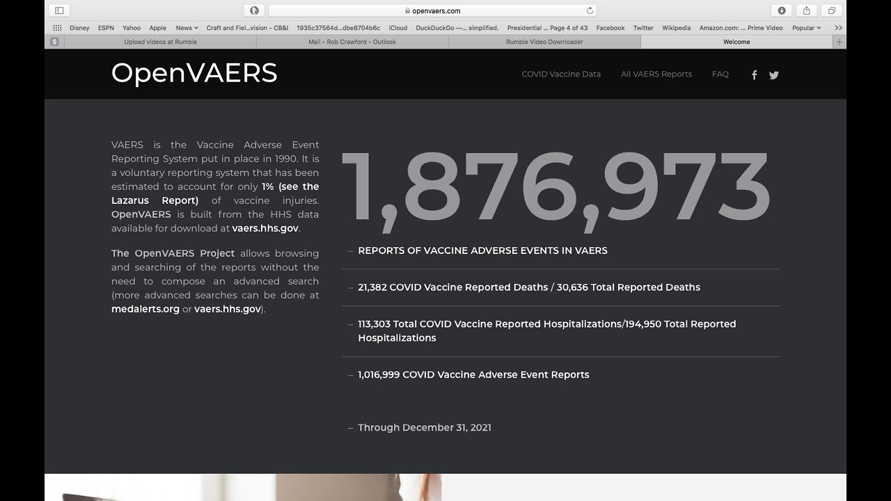Open the Disney bookmark
891x501 pixels.
[79, 28]
